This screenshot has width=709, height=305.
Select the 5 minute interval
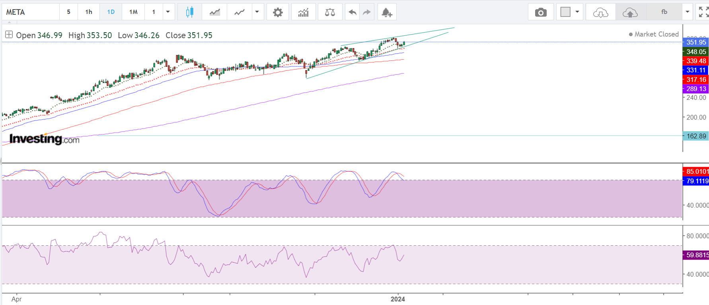tap(68, 12)
